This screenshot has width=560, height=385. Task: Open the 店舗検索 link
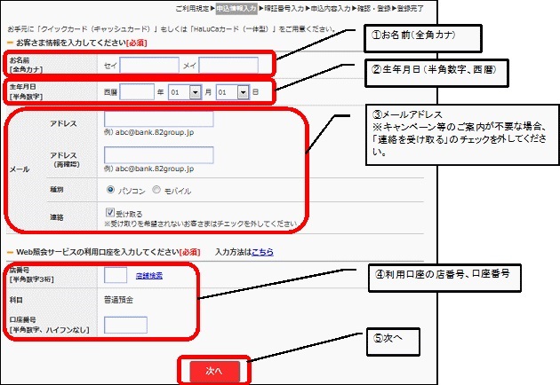pos(149,277)
